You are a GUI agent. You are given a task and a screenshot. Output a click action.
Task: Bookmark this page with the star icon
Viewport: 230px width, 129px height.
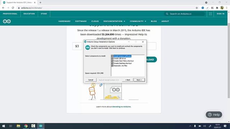coord(197,8)
